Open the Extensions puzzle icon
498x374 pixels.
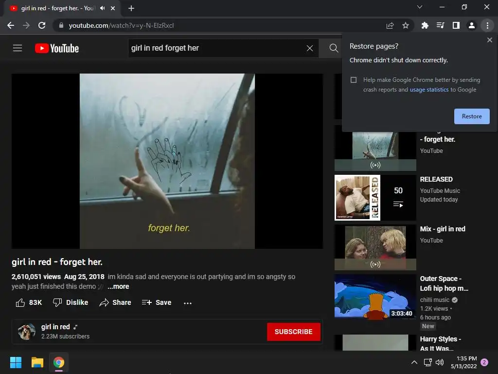coord(425,25)
